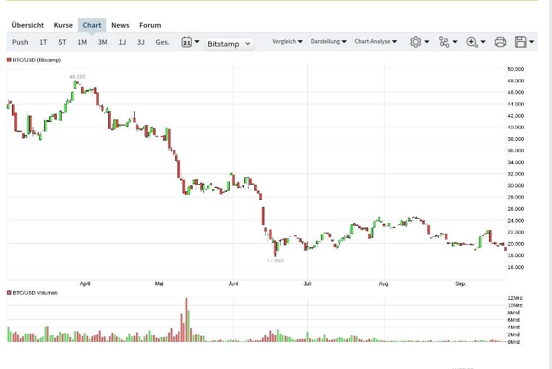Image resolution: width=552 pixels, height=369 pixels.
Task: Open the Darstellung dropdown
Action: [x=329, y=41]
